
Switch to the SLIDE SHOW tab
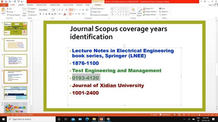[x=68, y=5]
